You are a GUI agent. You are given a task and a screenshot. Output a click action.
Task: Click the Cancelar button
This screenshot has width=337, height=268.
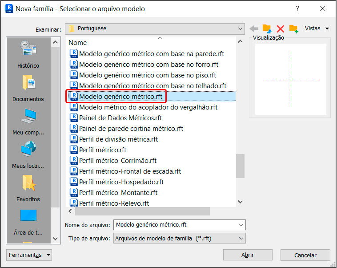coord(305,255)
